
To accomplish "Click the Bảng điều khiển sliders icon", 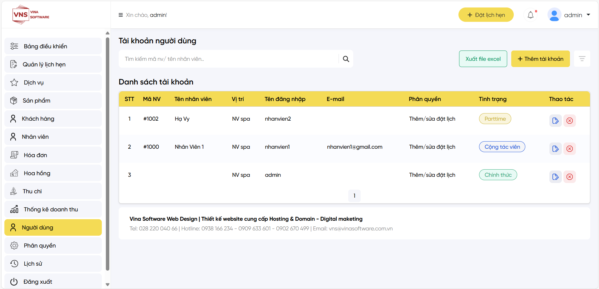I will 14,46.
